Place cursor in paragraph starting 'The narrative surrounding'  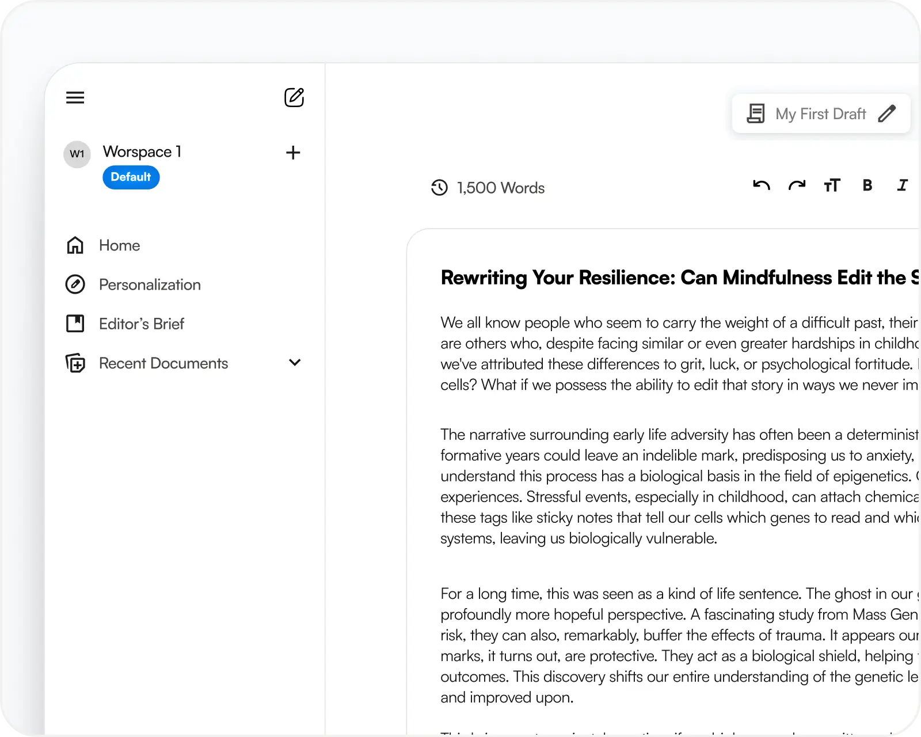pos(679,486)
